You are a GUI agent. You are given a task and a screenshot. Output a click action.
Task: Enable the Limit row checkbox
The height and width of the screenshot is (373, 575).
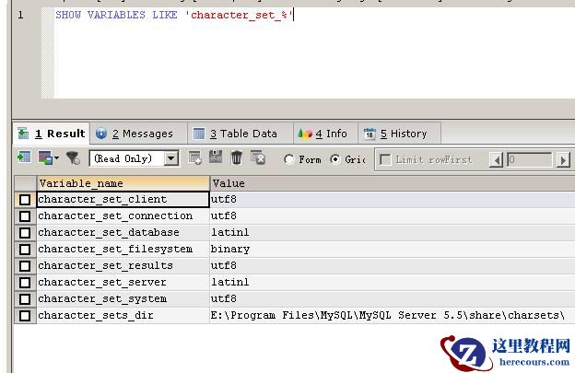[385, 159]
